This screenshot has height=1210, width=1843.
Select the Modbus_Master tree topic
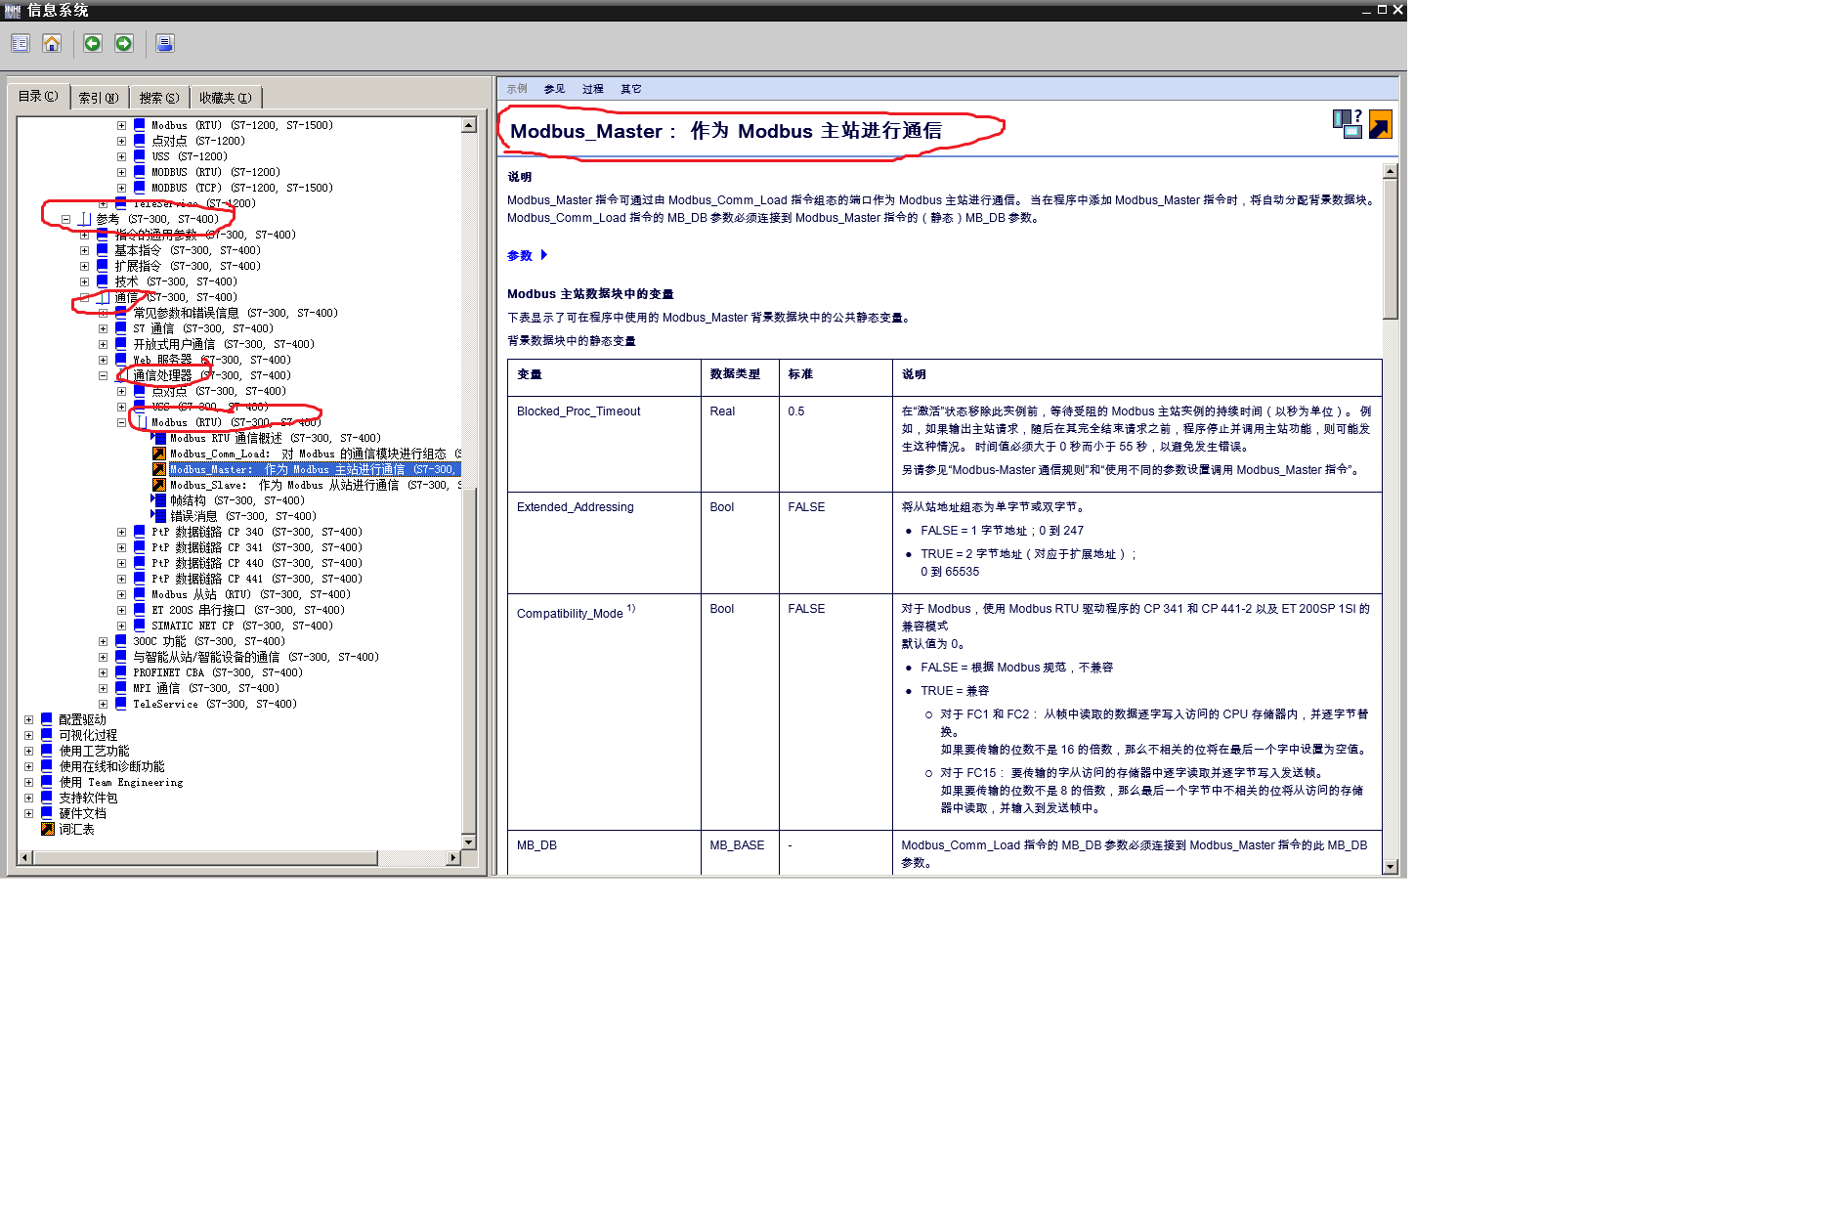315,469
